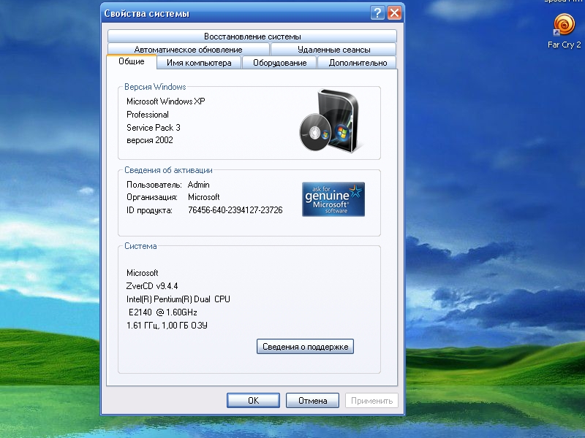585x438 pixels.
Task: Close the Свойства системы dialog
Action: (x=394, y=12)
